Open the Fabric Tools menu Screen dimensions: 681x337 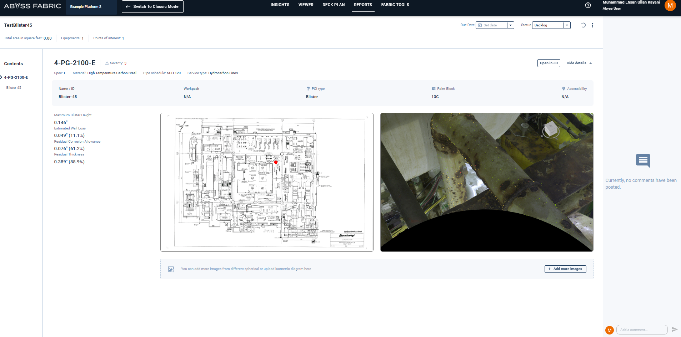click(x=395, y=5)
